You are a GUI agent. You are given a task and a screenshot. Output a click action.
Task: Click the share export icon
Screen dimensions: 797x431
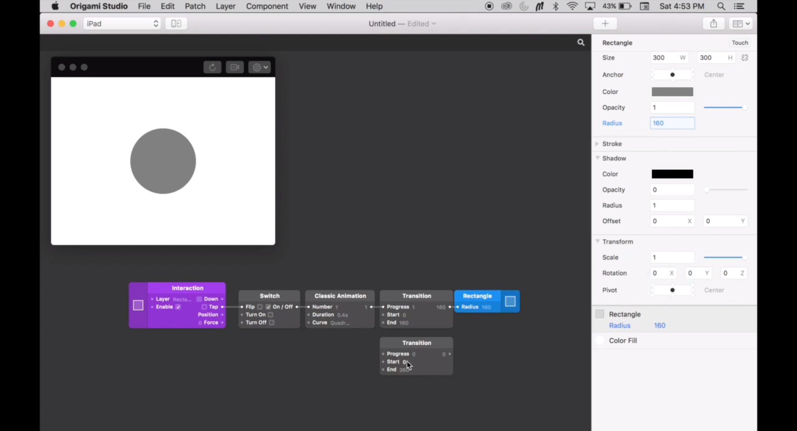[714, 24]
